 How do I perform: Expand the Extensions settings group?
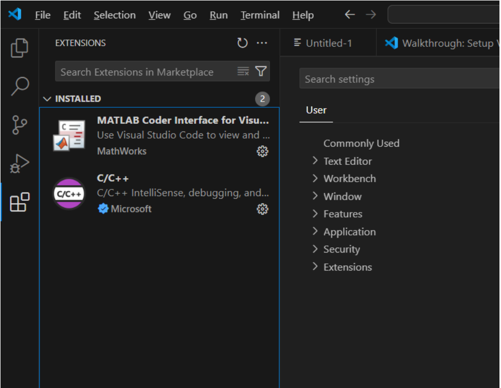click(x=315, y=266)
